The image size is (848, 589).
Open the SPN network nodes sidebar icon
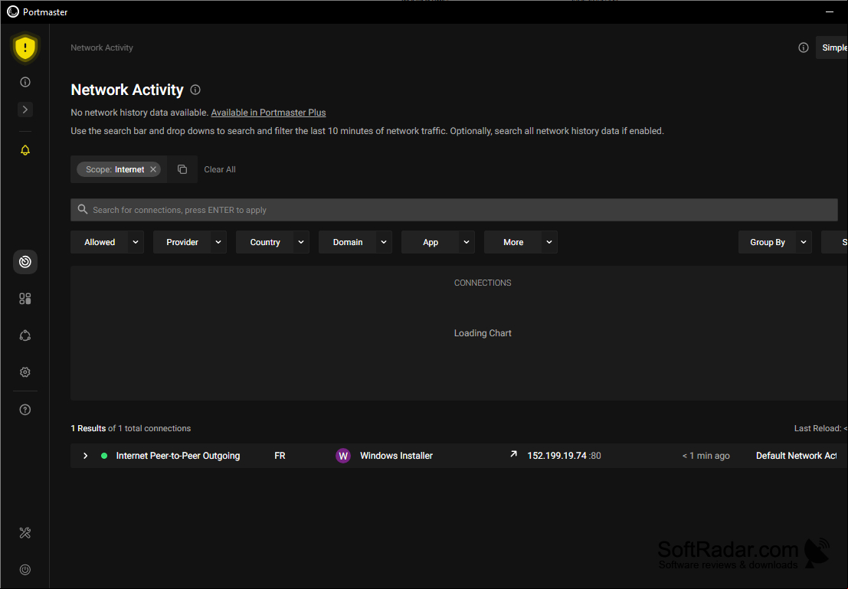[x=25, y=335]
